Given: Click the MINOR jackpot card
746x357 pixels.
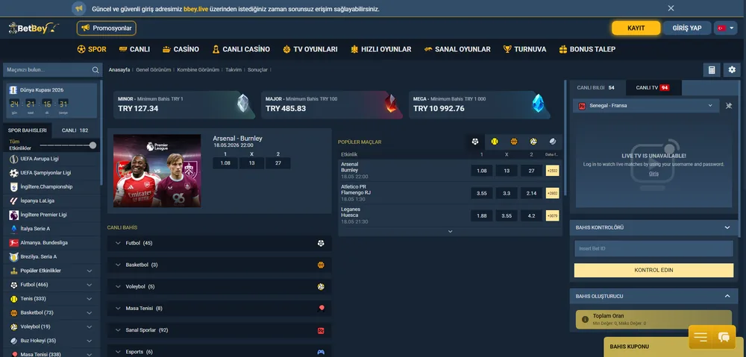Looking at the screenshot, I should click(184, 104).
